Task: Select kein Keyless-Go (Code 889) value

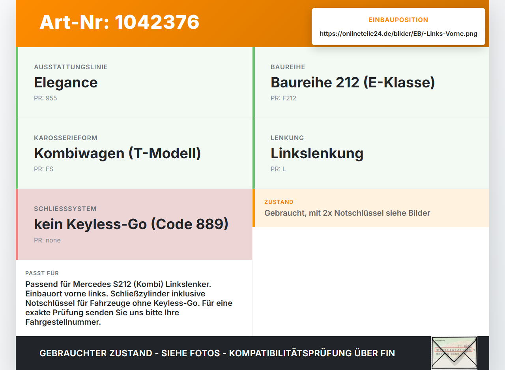Action: (x=131, y=224)
